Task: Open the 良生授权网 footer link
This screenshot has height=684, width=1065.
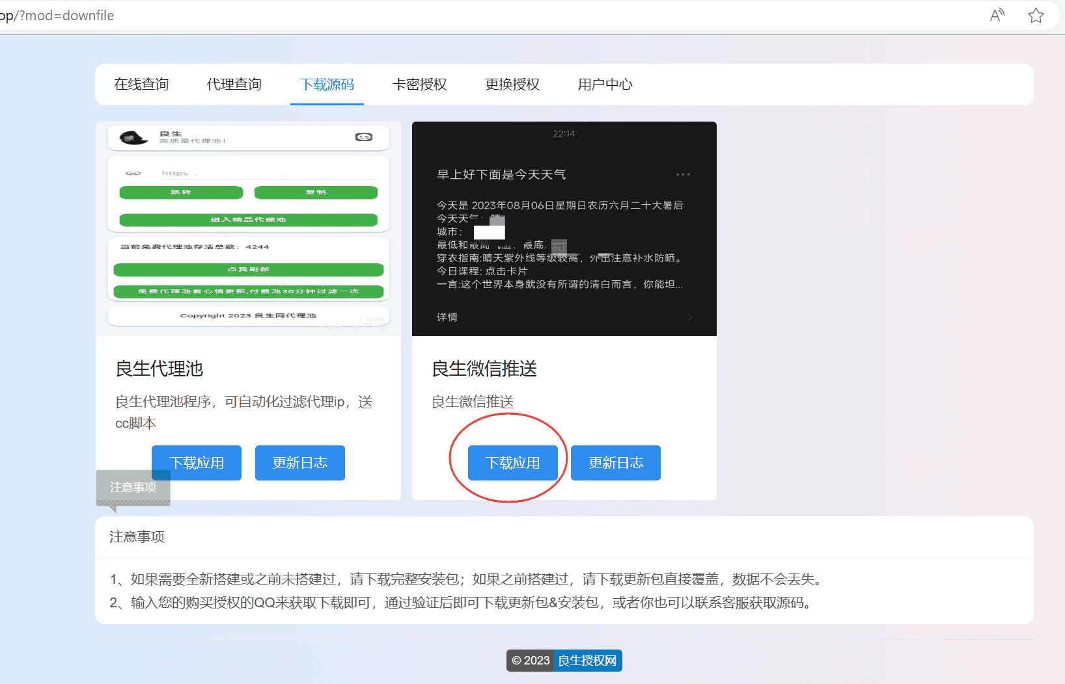Action: click(587, 660)
